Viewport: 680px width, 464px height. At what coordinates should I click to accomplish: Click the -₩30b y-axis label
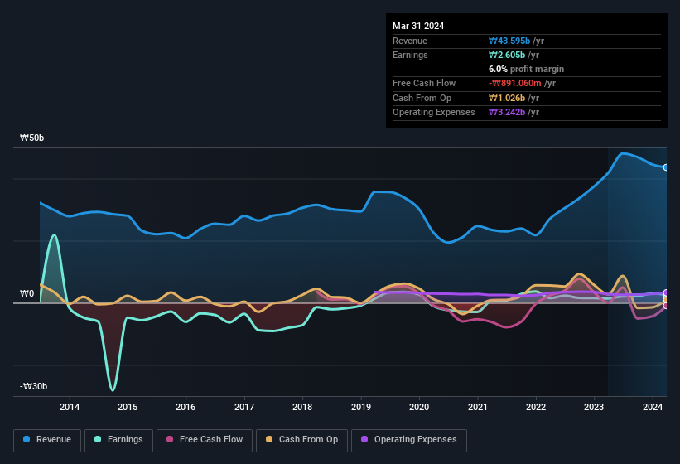click(33, 386)
